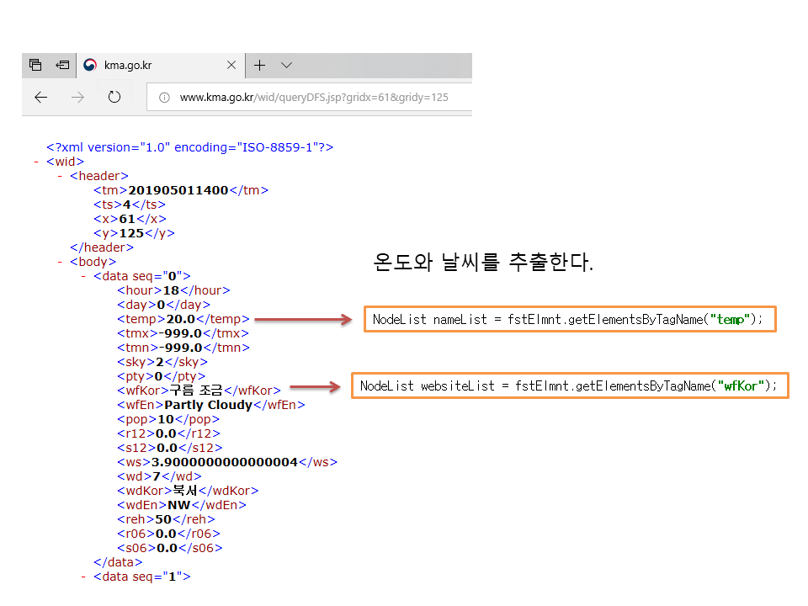The image size is (808, 606).
Task: Open the tabs you've set aside icon
Action: [x=35, y=65]
